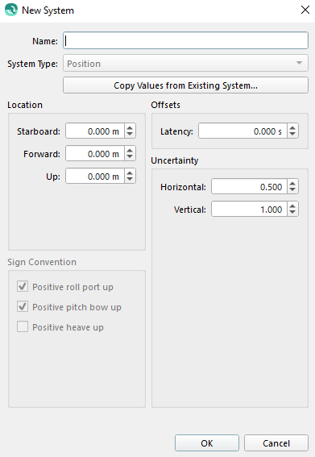Increase Latency with the up arrow
The image size is (315, 457).
click(x=292, y=127)
